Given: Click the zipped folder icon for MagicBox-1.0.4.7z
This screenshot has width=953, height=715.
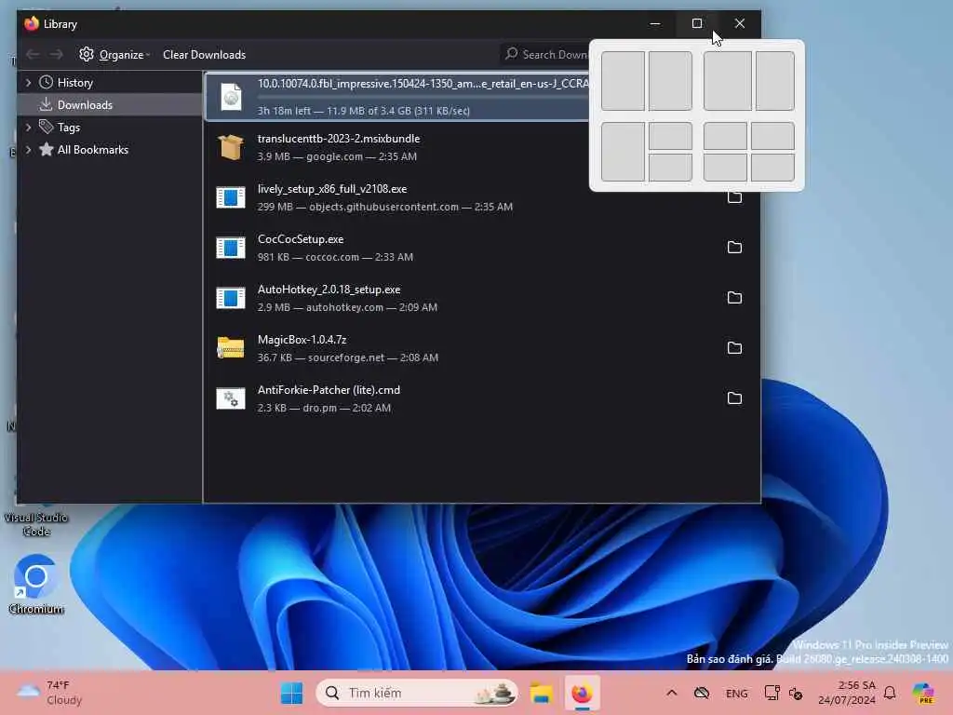Looking at the screenshot, I should click(x=231, y=348).
